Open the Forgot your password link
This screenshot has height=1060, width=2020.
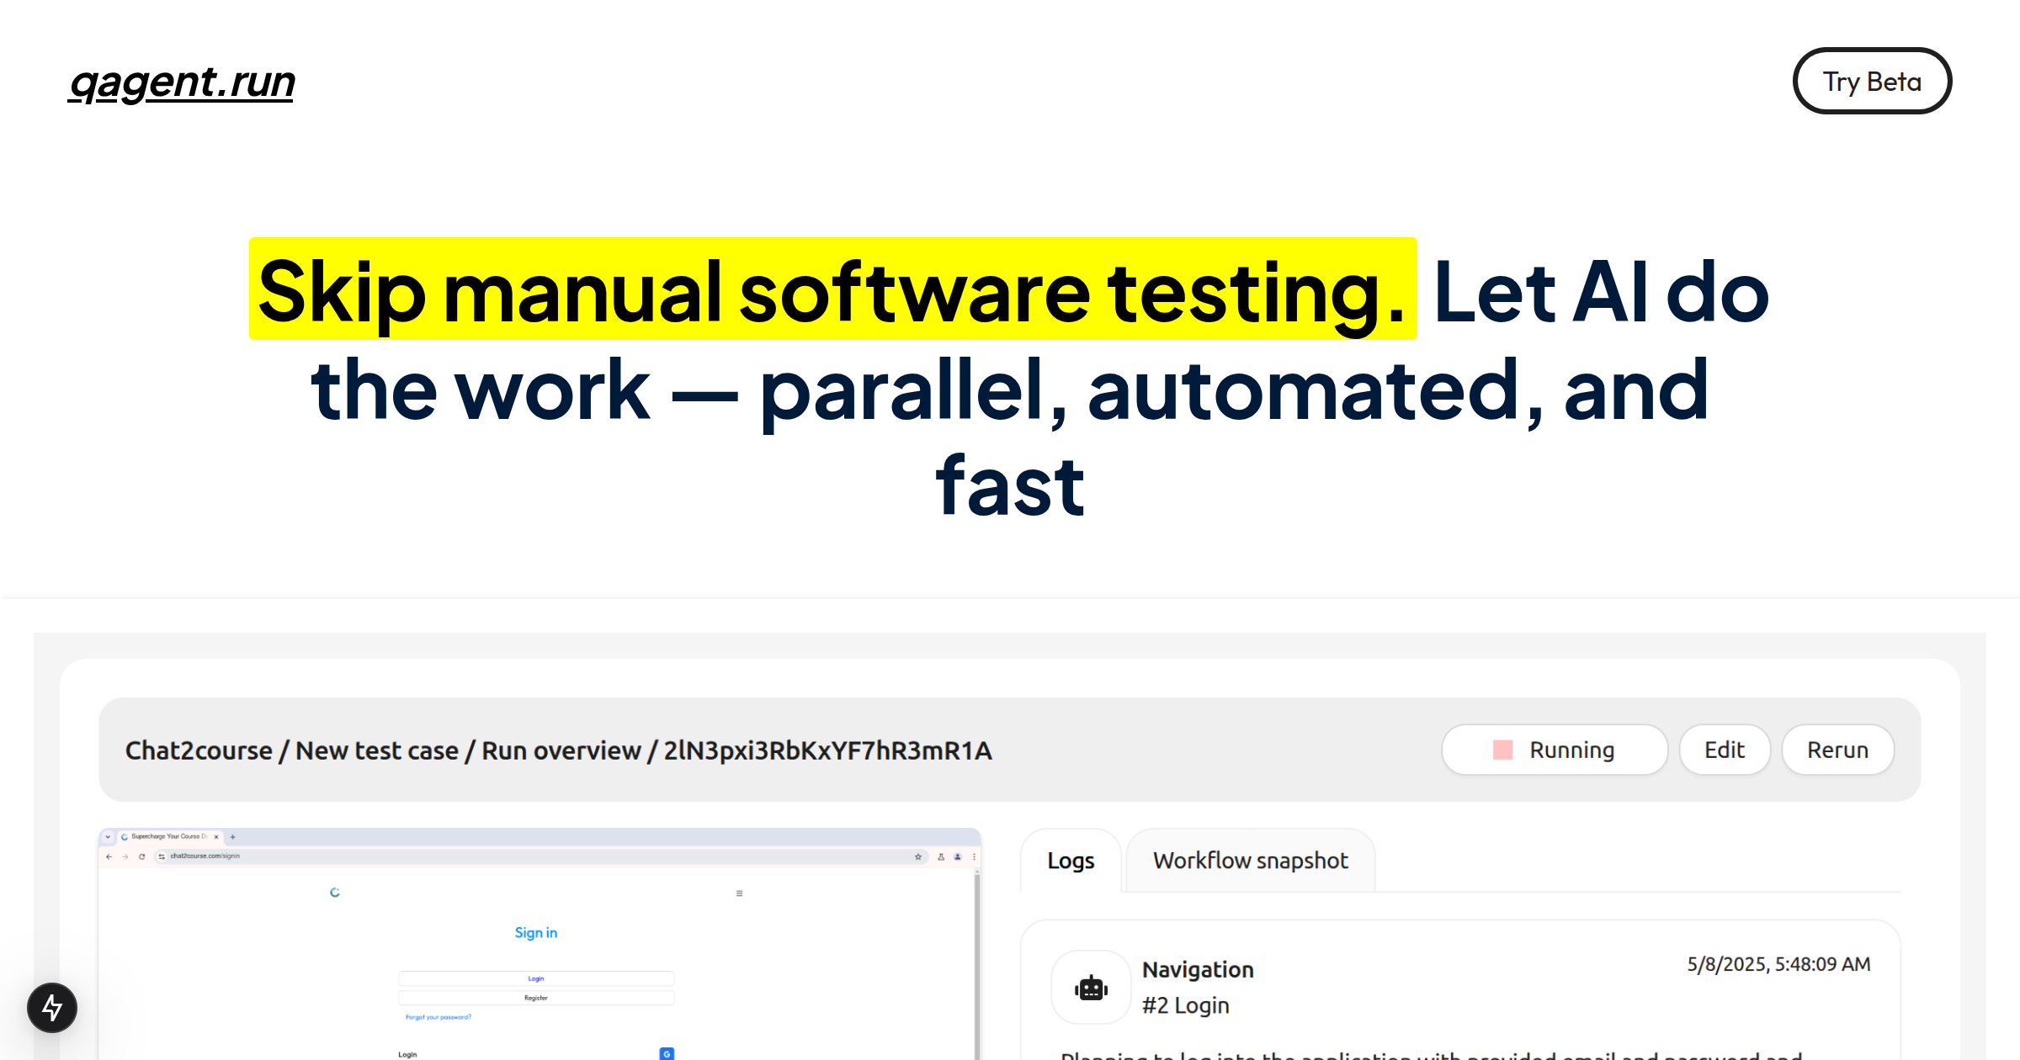click(439, 1017)
